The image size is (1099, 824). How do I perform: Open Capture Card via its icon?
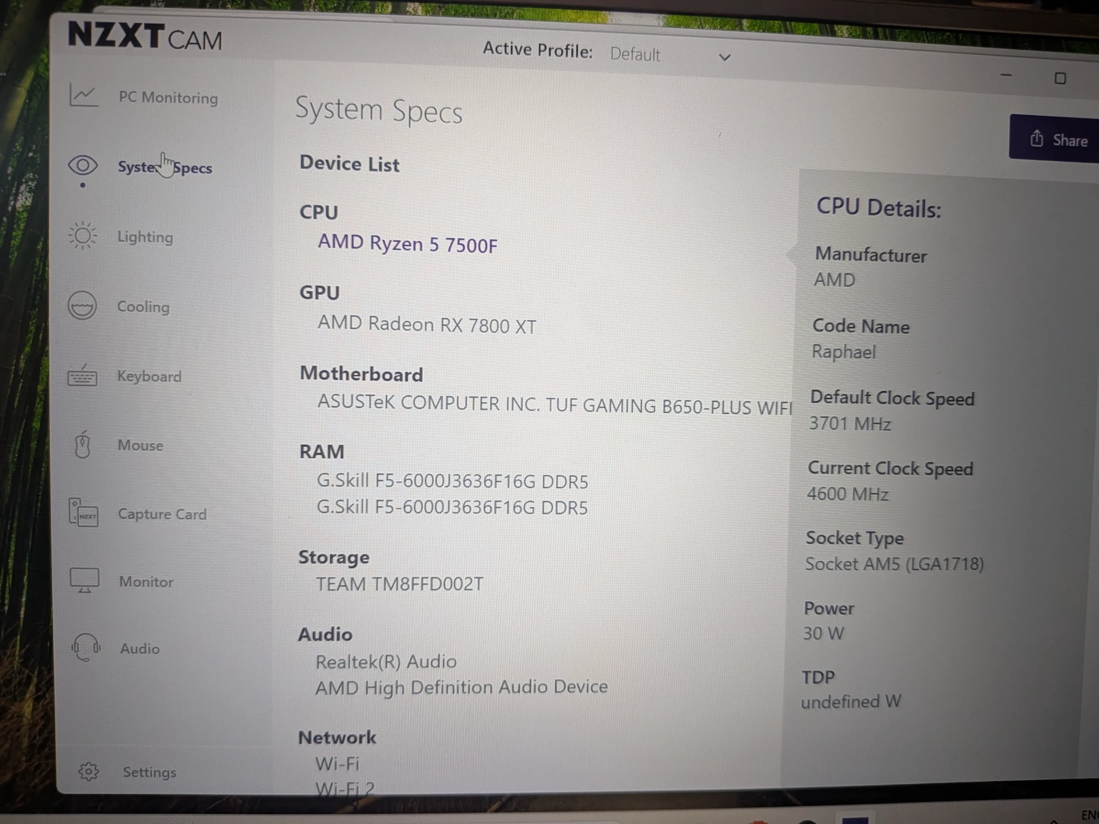click(x=83, y=513)
